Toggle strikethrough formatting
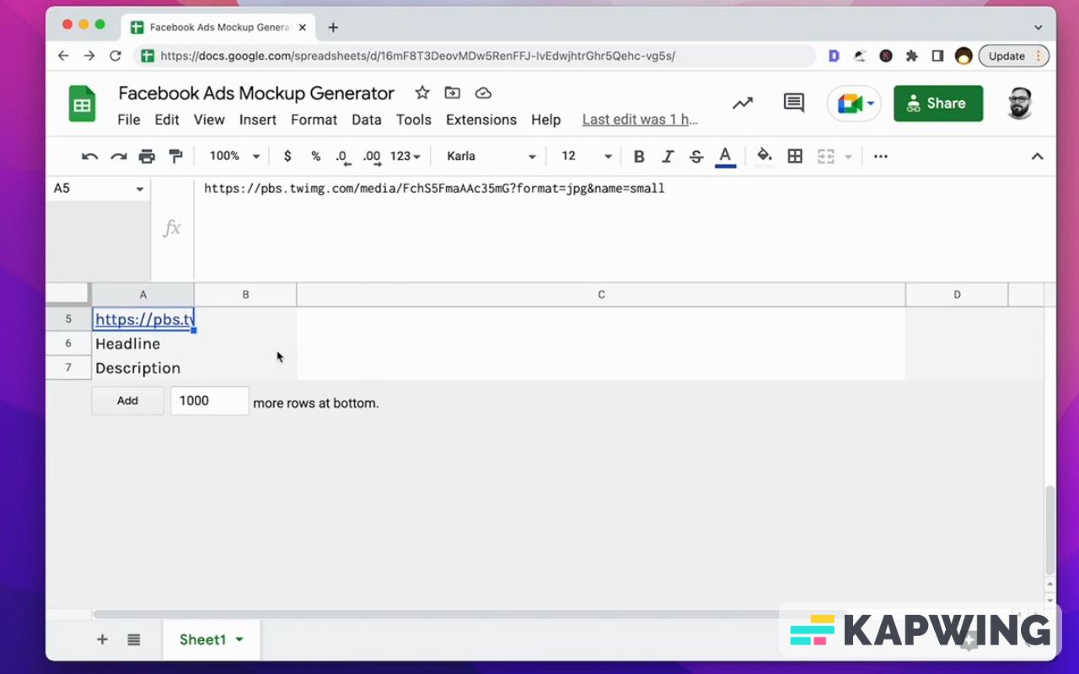 coord(696,156)
